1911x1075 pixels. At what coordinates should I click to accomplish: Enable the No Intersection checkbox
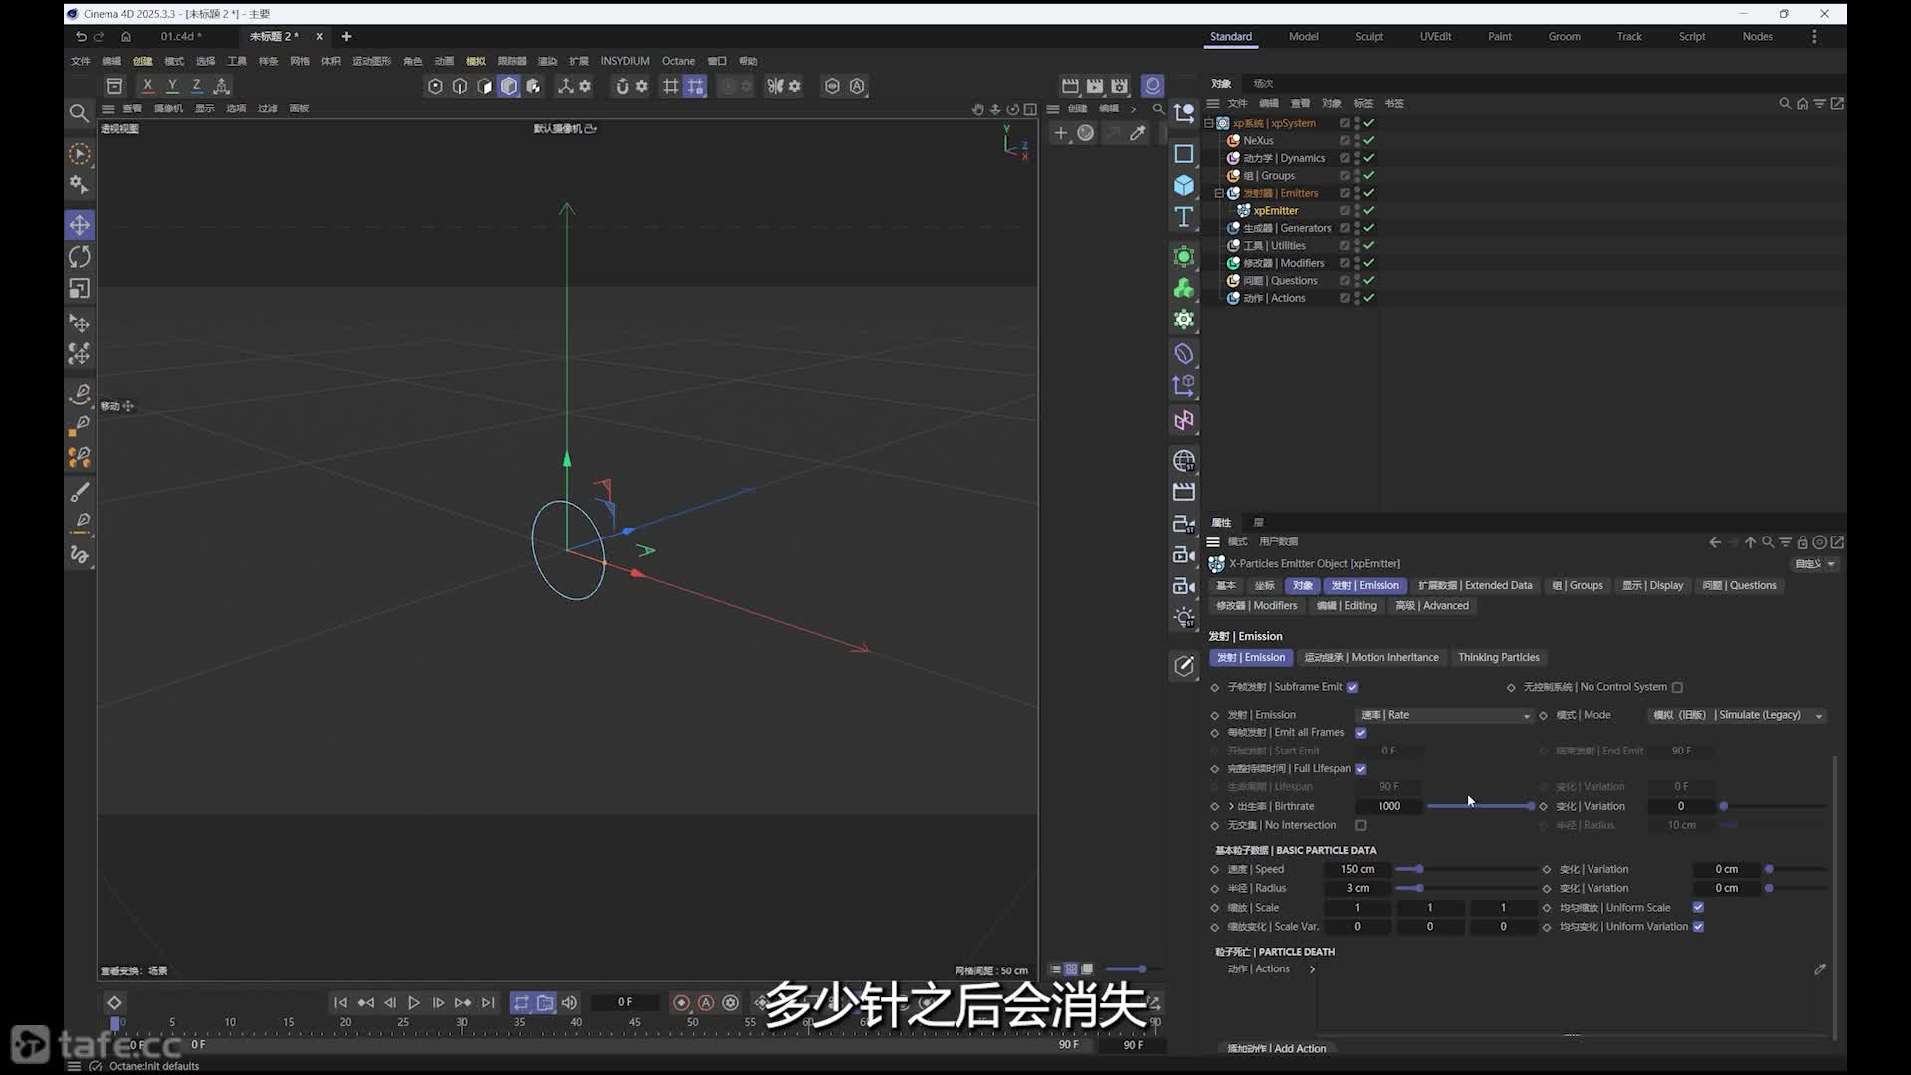click(x=1361, y=825)
